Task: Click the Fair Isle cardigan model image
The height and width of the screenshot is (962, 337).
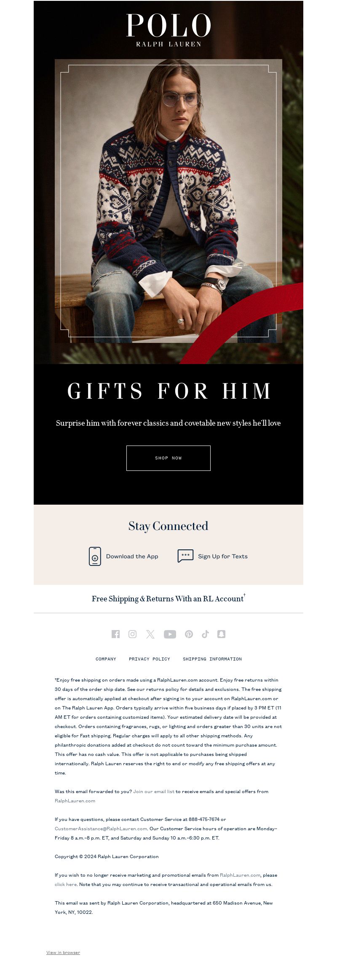Action: click(x=168, y=201)
